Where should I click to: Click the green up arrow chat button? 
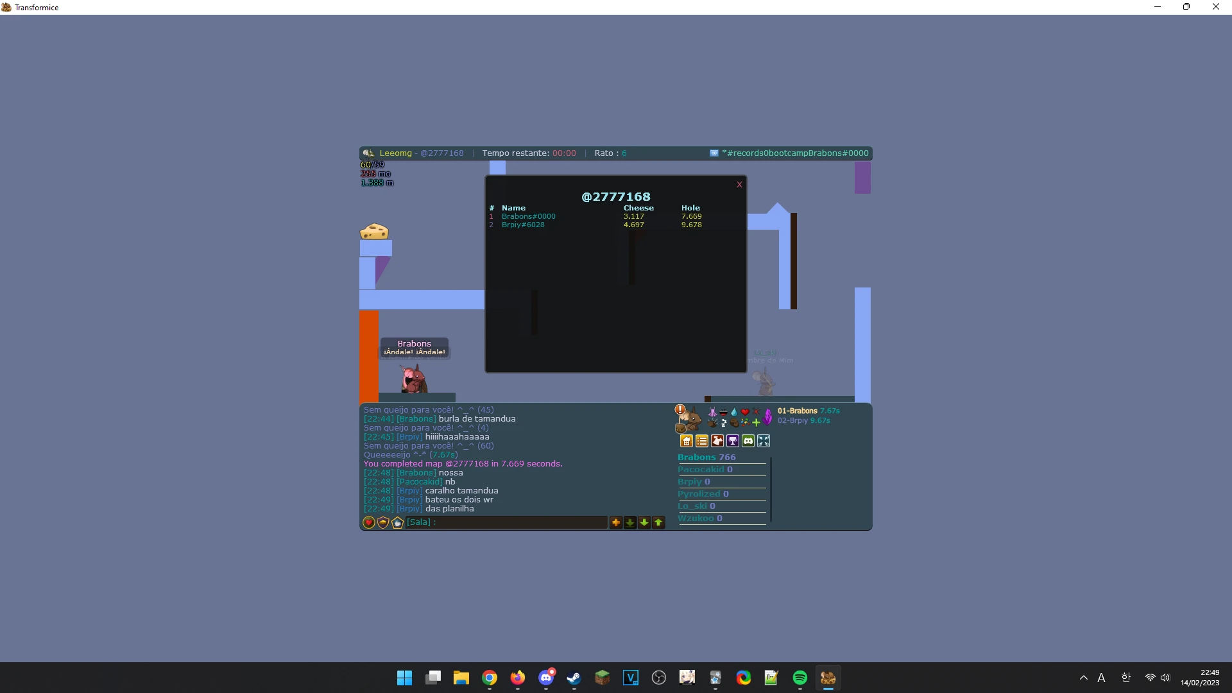tap(658, 523)
